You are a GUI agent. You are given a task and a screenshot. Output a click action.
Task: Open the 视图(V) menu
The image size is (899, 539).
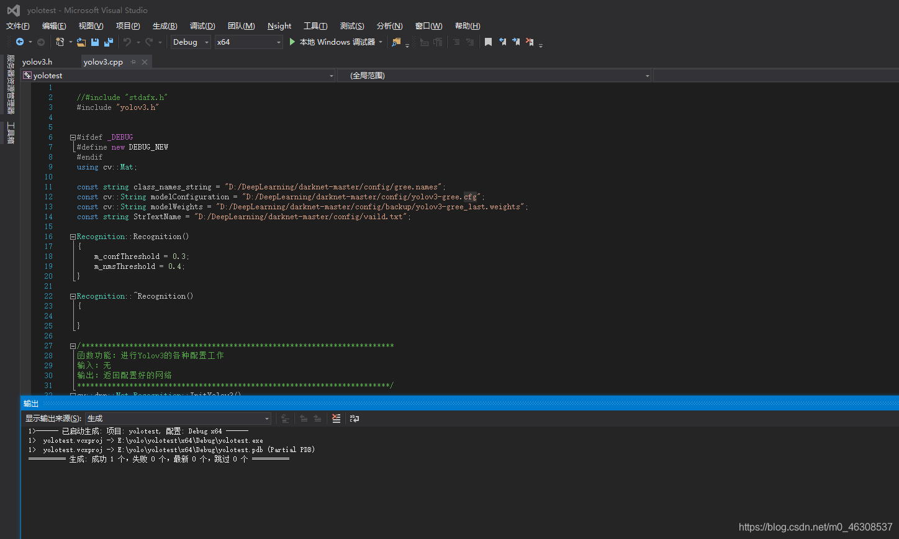point(91,26)
